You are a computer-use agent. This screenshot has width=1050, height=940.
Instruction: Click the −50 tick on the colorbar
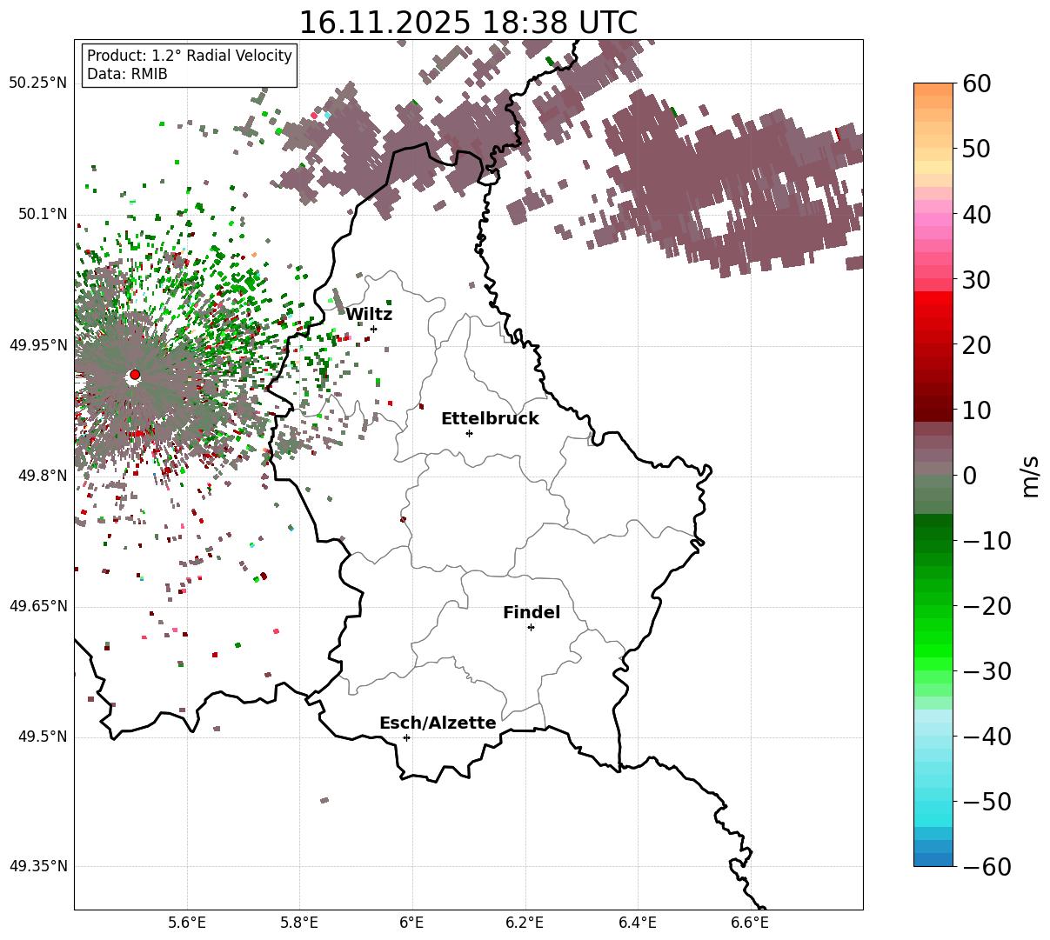click(x=986, y=802)
